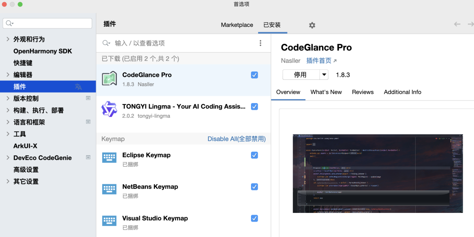Image resolution: width=474 pixels, height=237 pixels.
Task: Uncheck the TONGYI Lingma plugin
Action: (255, 106)
